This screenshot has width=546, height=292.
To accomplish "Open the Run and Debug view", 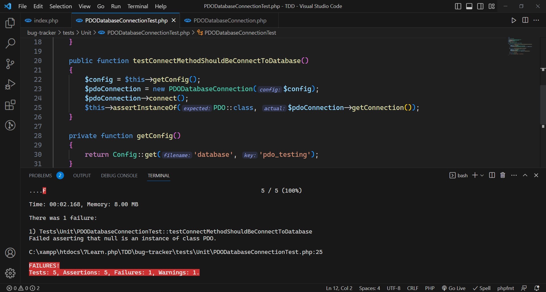I will (x=10, y=84).
